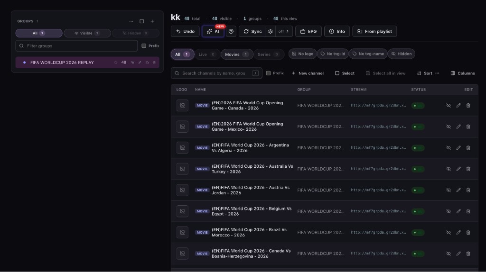Select the FIFA WORLDCUP 2026 REPLAY group row
486x272 pixels.
87,63
